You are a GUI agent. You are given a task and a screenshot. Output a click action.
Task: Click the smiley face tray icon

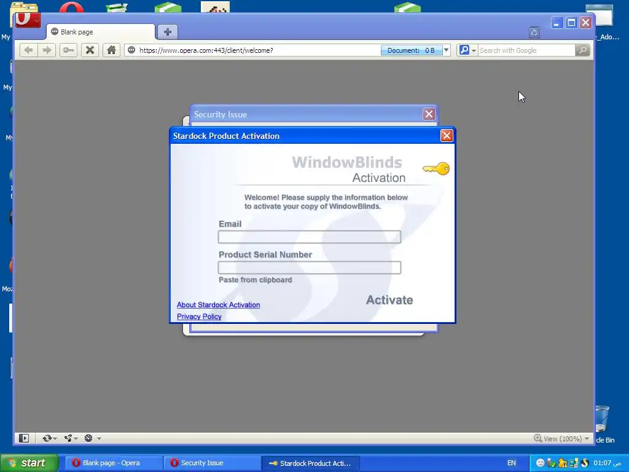pos(540,463)
